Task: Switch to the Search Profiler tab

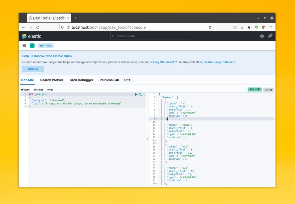Action: coord(52,80)
